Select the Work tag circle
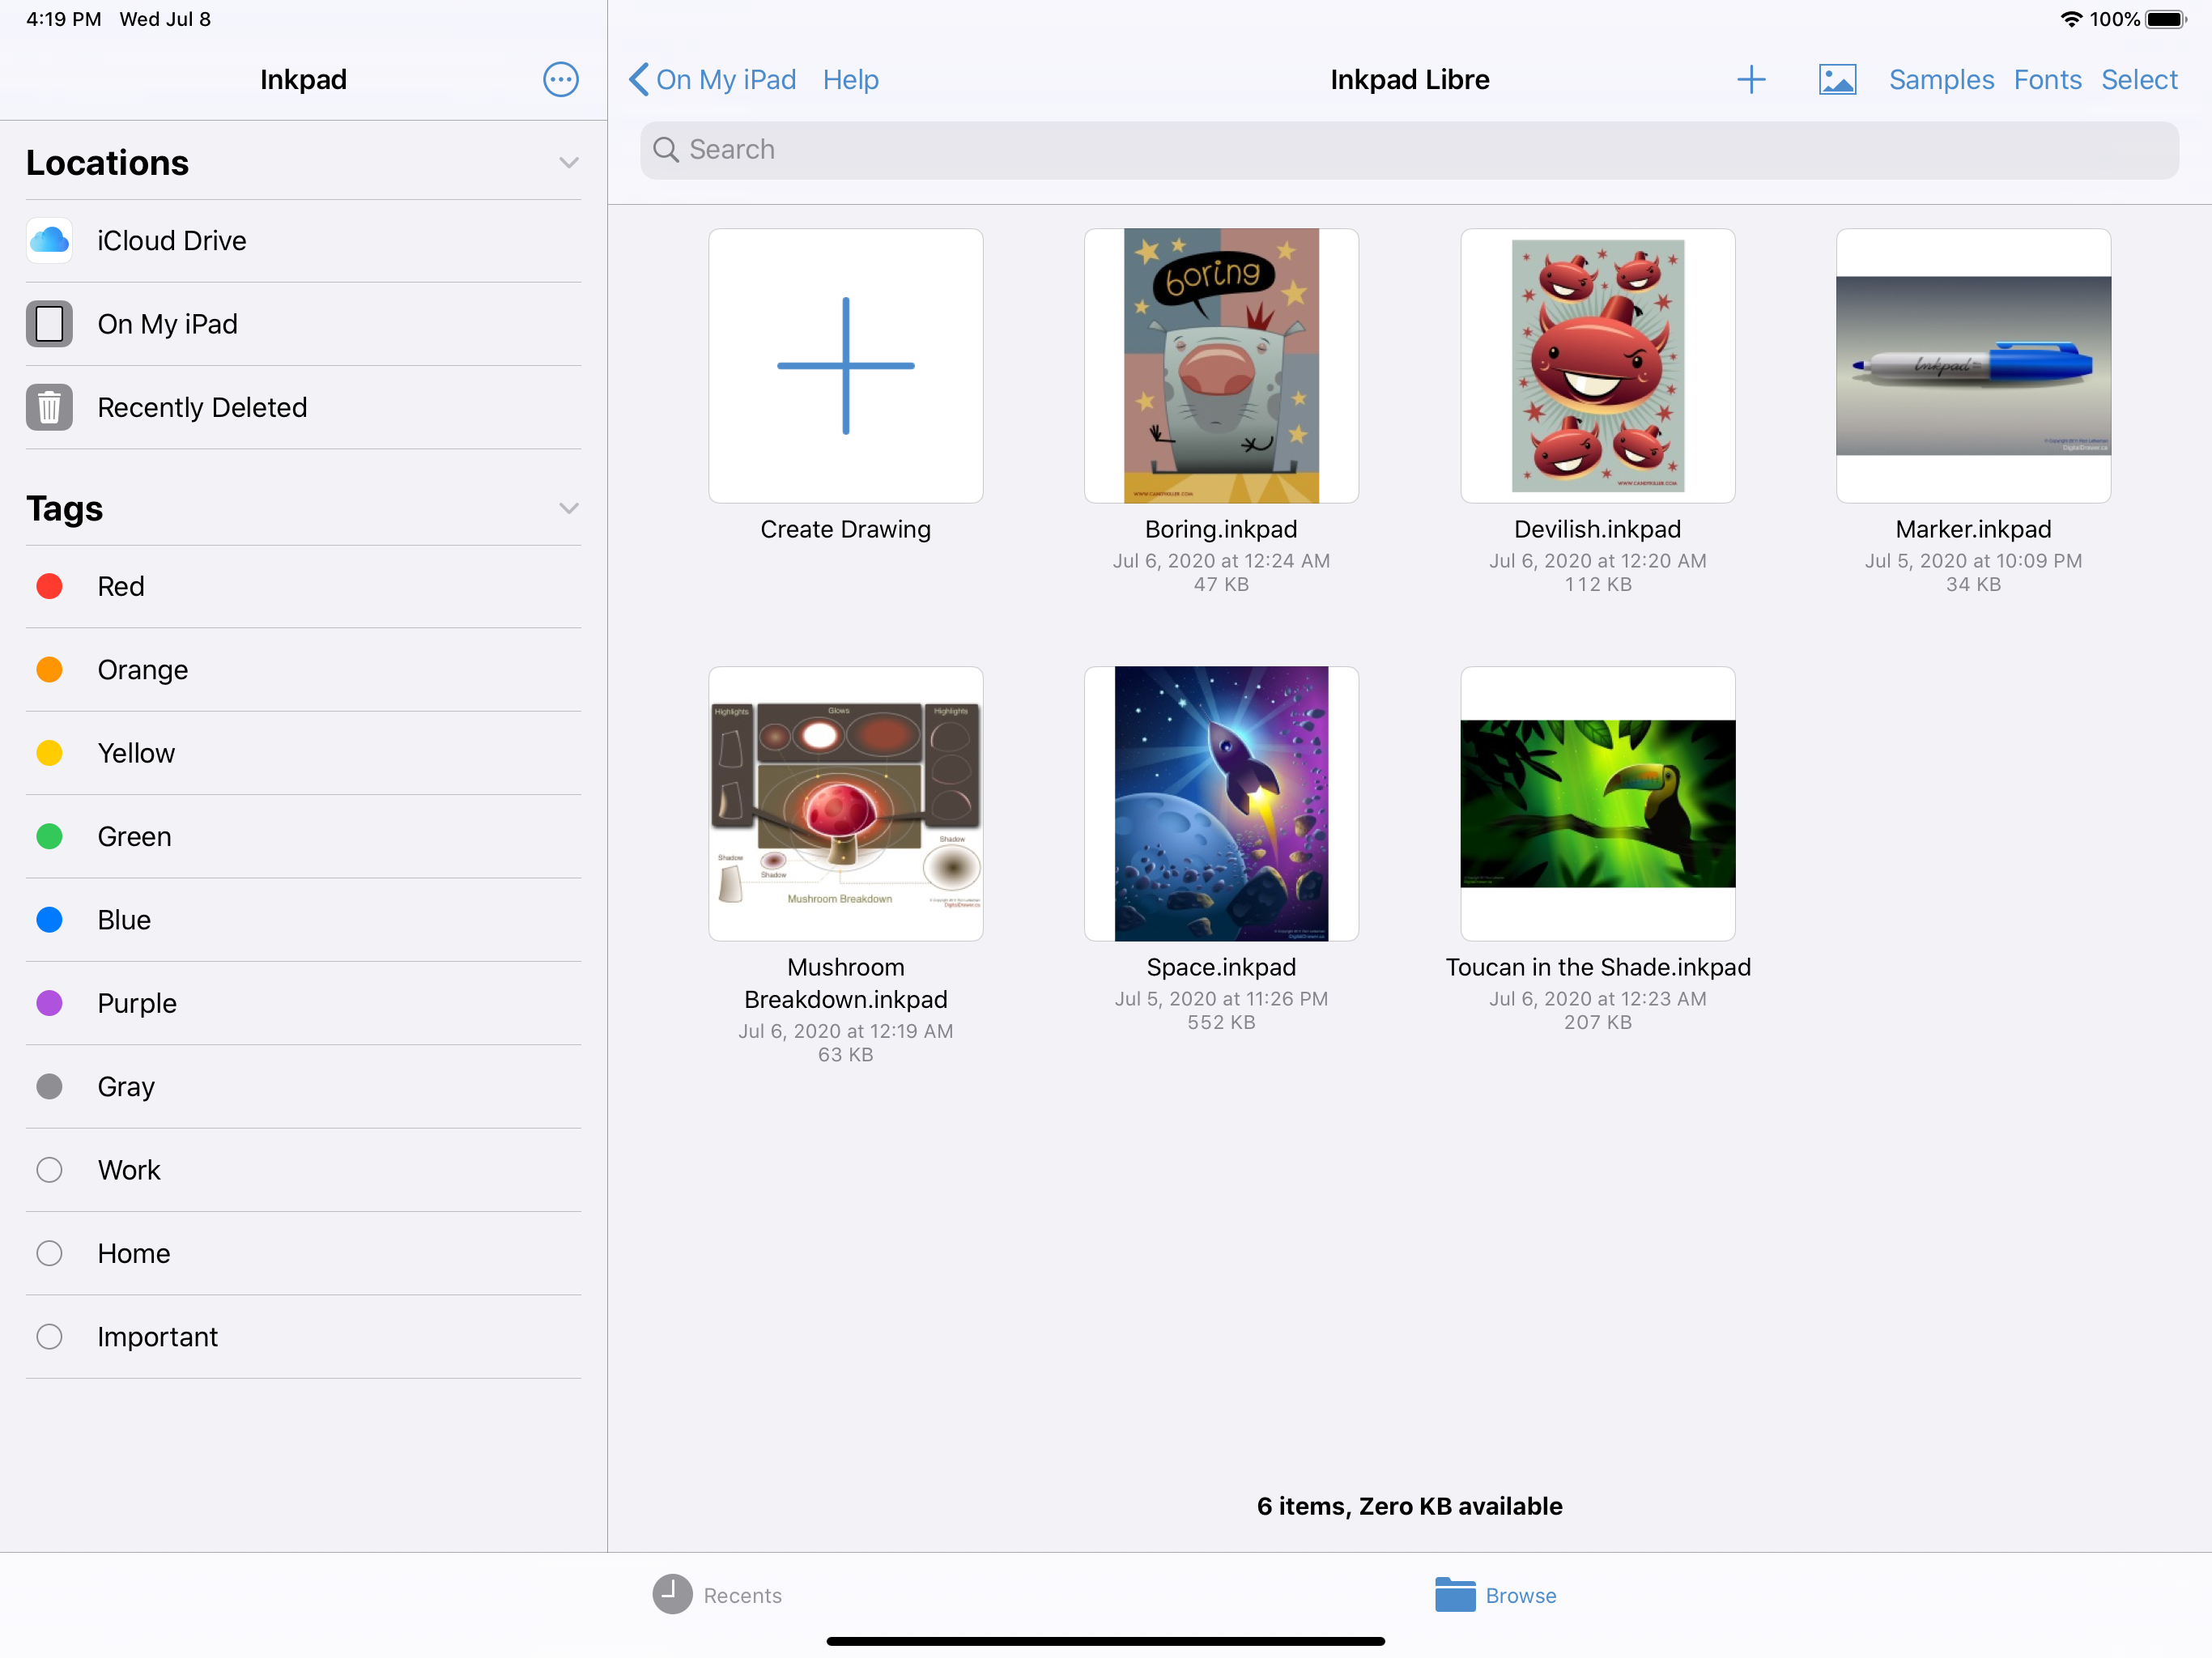 pyautogui.click(x=49, y=1170)
